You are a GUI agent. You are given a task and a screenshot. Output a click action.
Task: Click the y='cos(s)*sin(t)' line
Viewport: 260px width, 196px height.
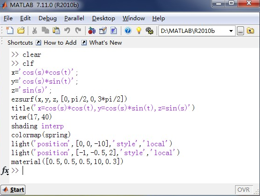point(45,81)
